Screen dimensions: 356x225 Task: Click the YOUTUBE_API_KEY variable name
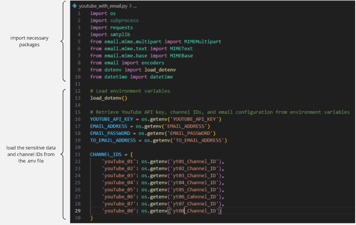click(112, 119)
